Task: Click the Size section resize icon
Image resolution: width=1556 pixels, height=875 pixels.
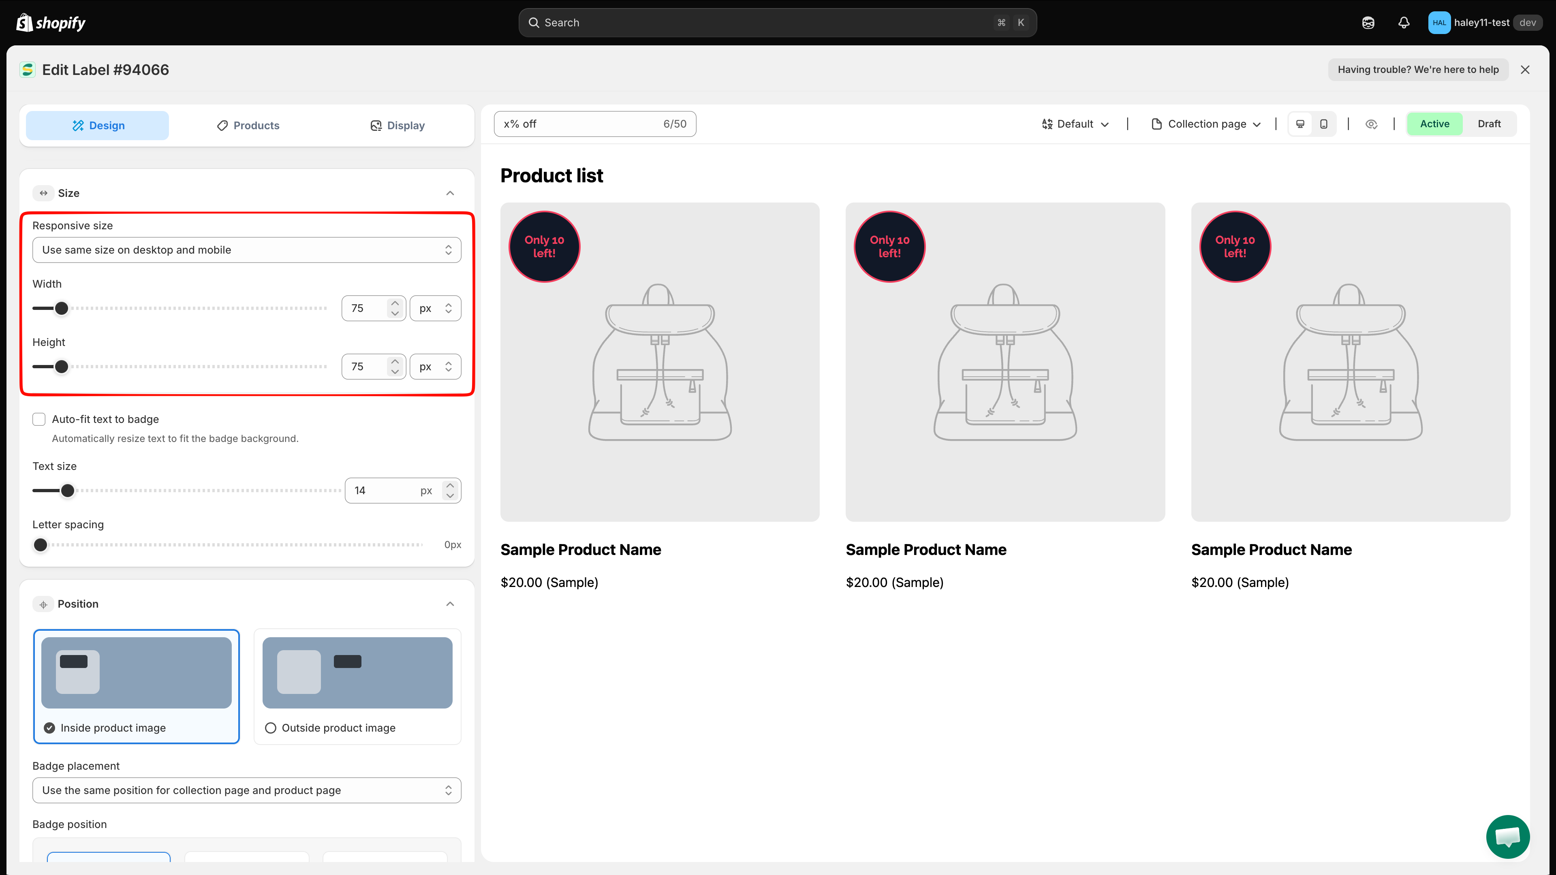Action: [x=43, y=193]
